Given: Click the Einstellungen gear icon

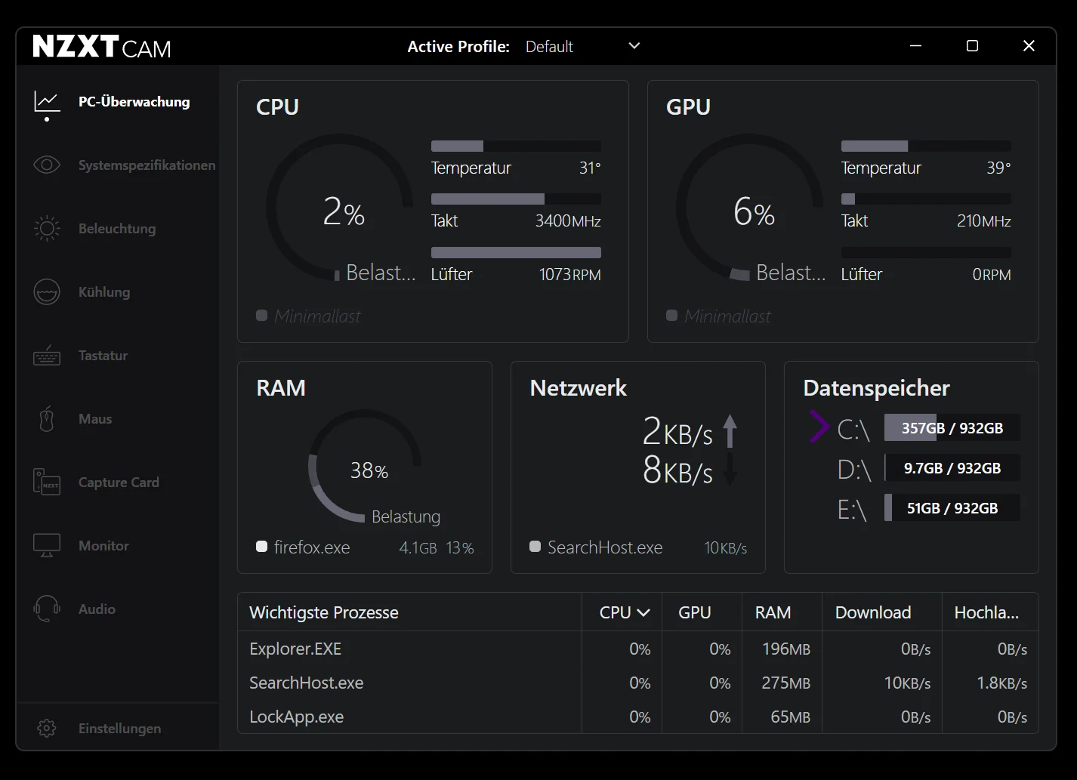Looking at the screenshot, I should [47, 728].
